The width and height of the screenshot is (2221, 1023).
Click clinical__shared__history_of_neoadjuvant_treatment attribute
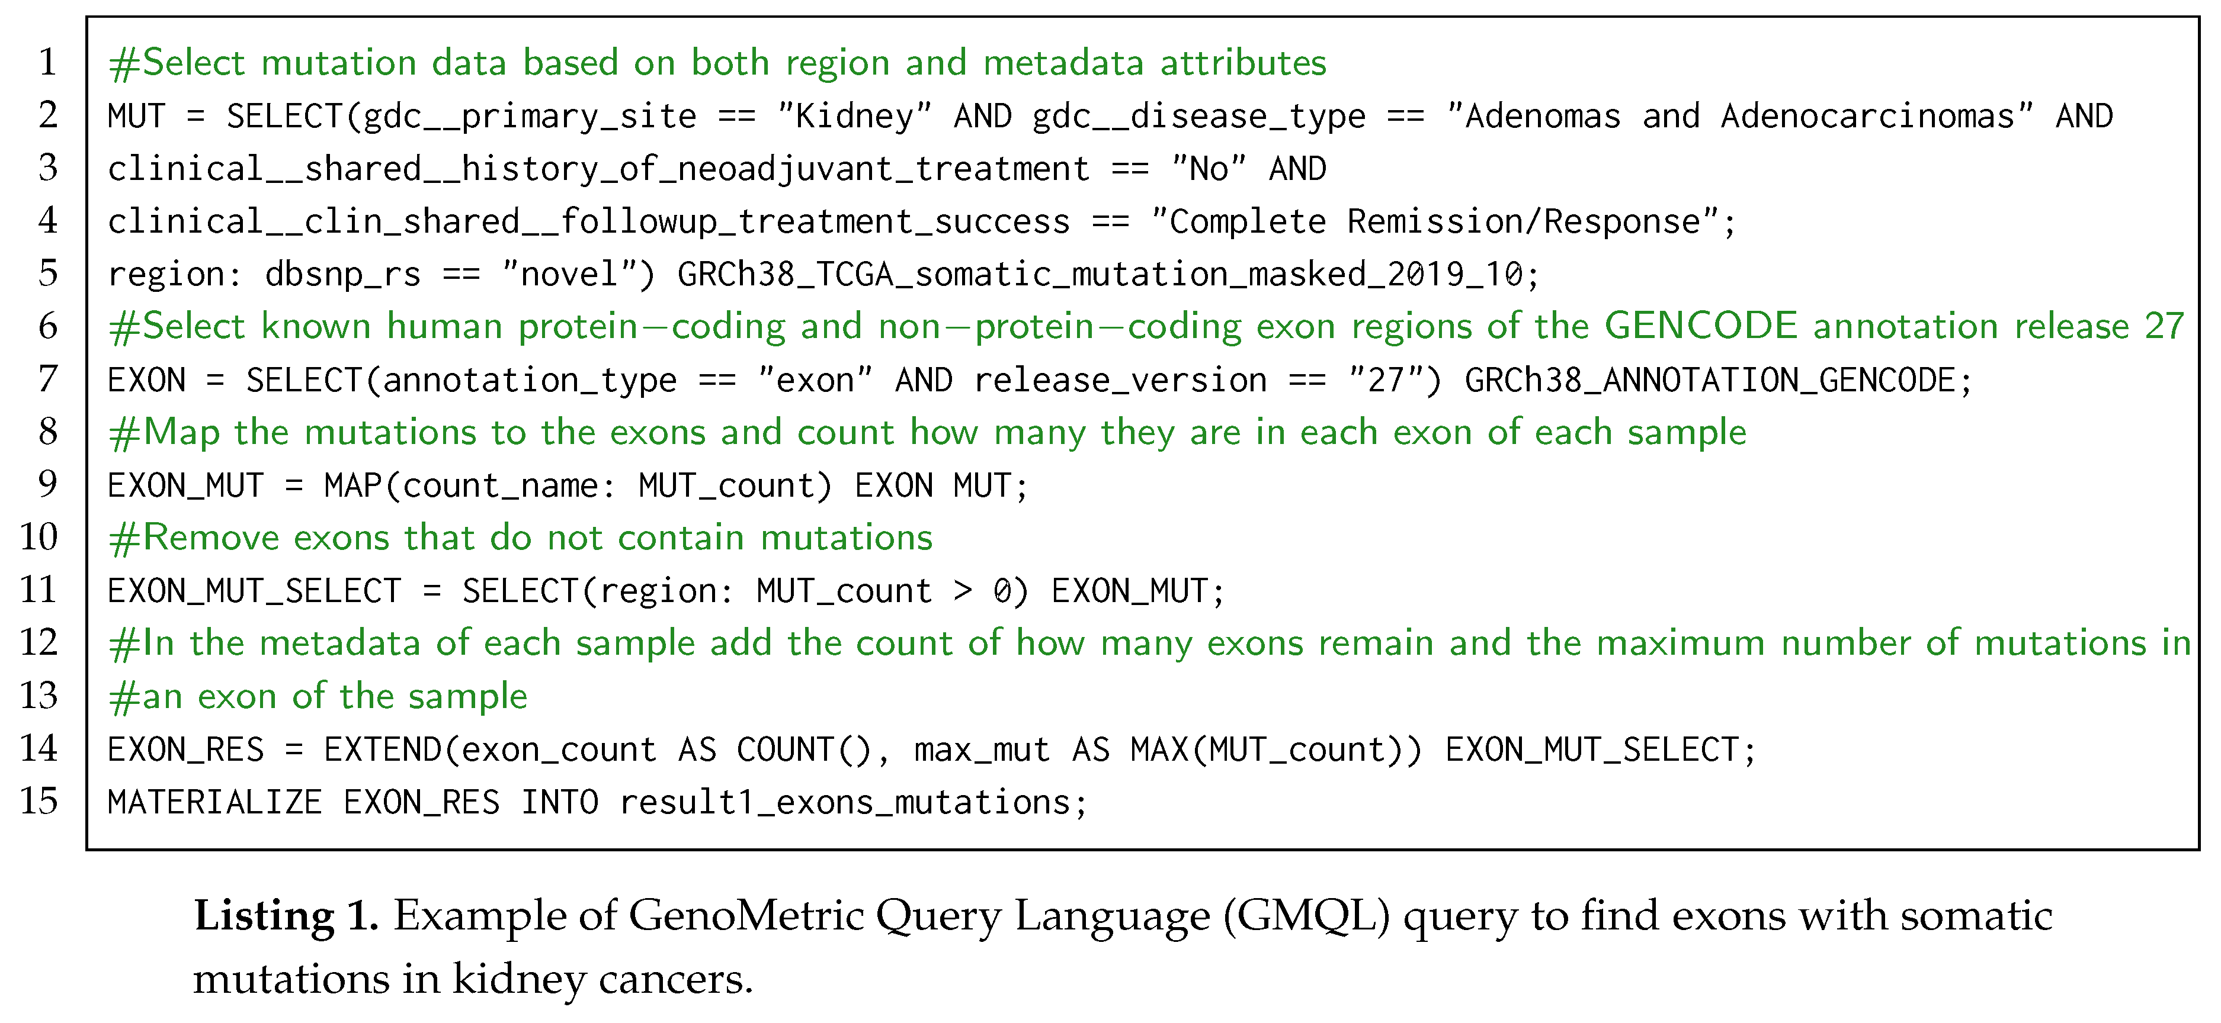tap(598, 169)
